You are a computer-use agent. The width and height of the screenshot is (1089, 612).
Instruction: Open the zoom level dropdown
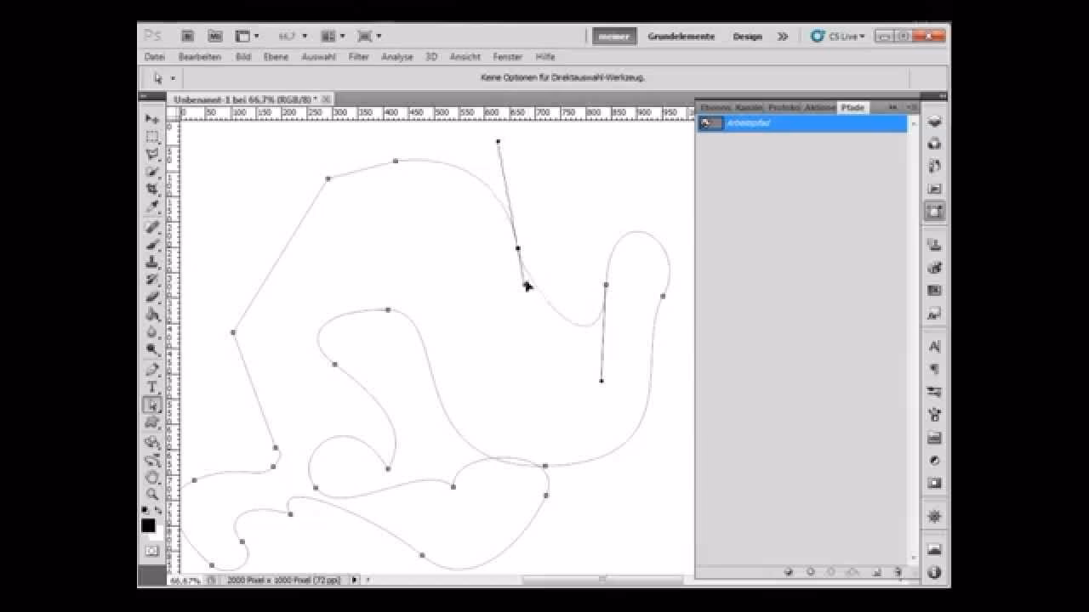tap(294, 37)
